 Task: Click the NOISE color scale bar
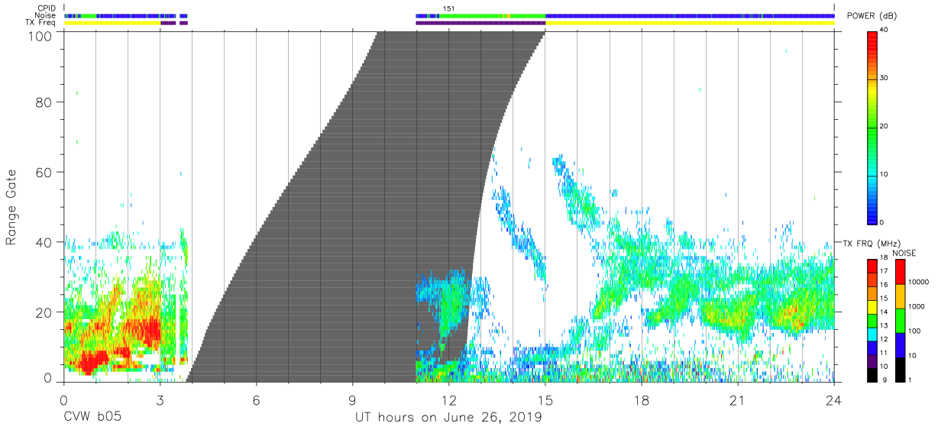click(900, 320)
